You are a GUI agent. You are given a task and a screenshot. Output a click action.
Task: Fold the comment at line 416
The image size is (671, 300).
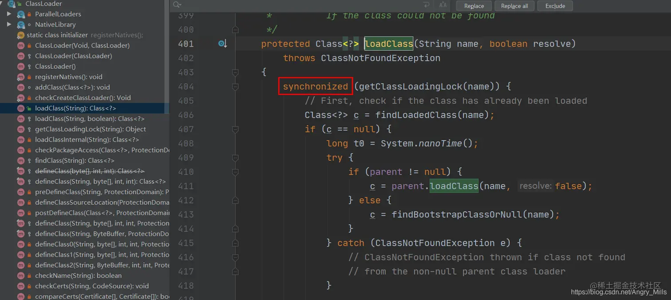coord(235,257)
